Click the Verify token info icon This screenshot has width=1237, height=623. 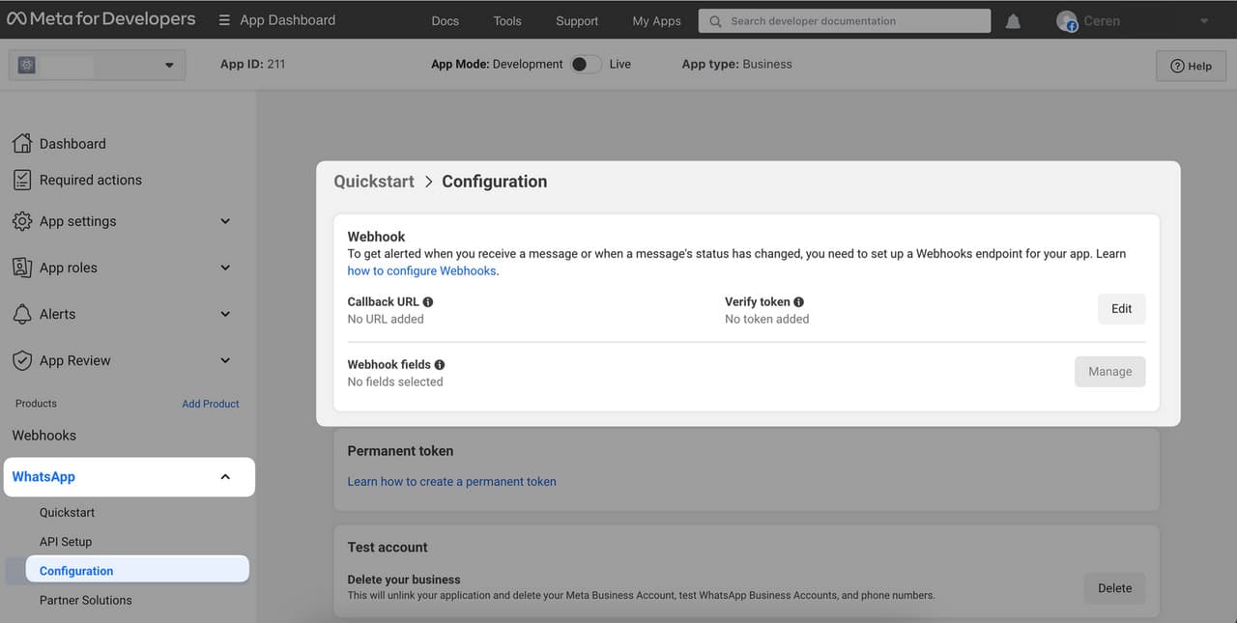tap(798, 302)
